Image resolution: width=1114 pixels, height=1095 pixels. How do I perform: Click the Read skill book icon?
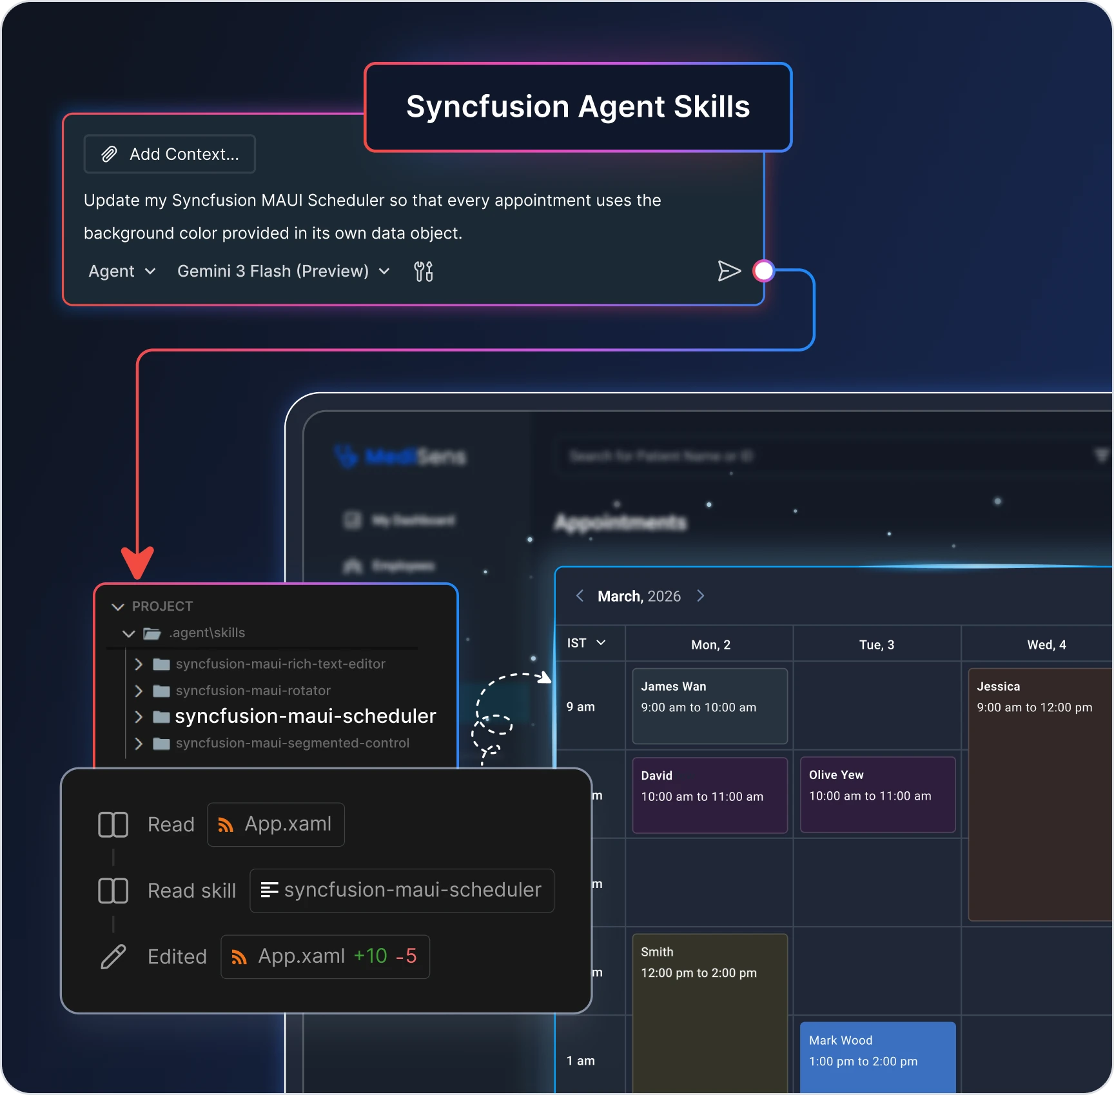coord(113,891)
